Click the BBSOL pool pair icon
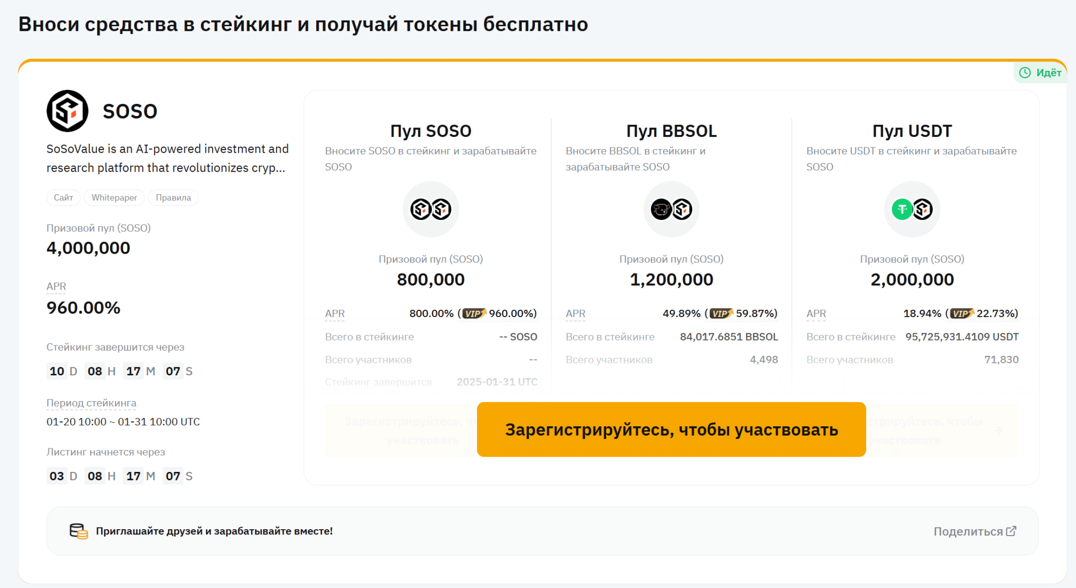Screen dimensions: 1076x588 coord(671,209)
